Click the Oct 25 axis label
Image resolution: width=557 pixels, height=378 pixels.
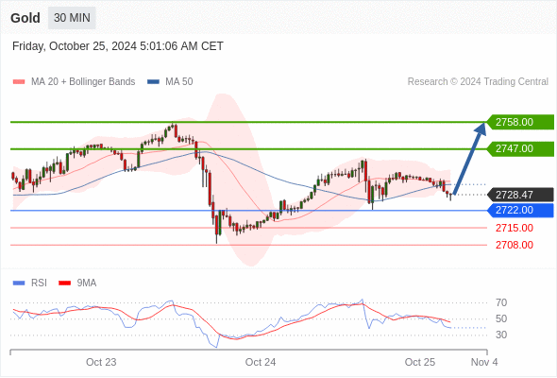pos(420,362)
